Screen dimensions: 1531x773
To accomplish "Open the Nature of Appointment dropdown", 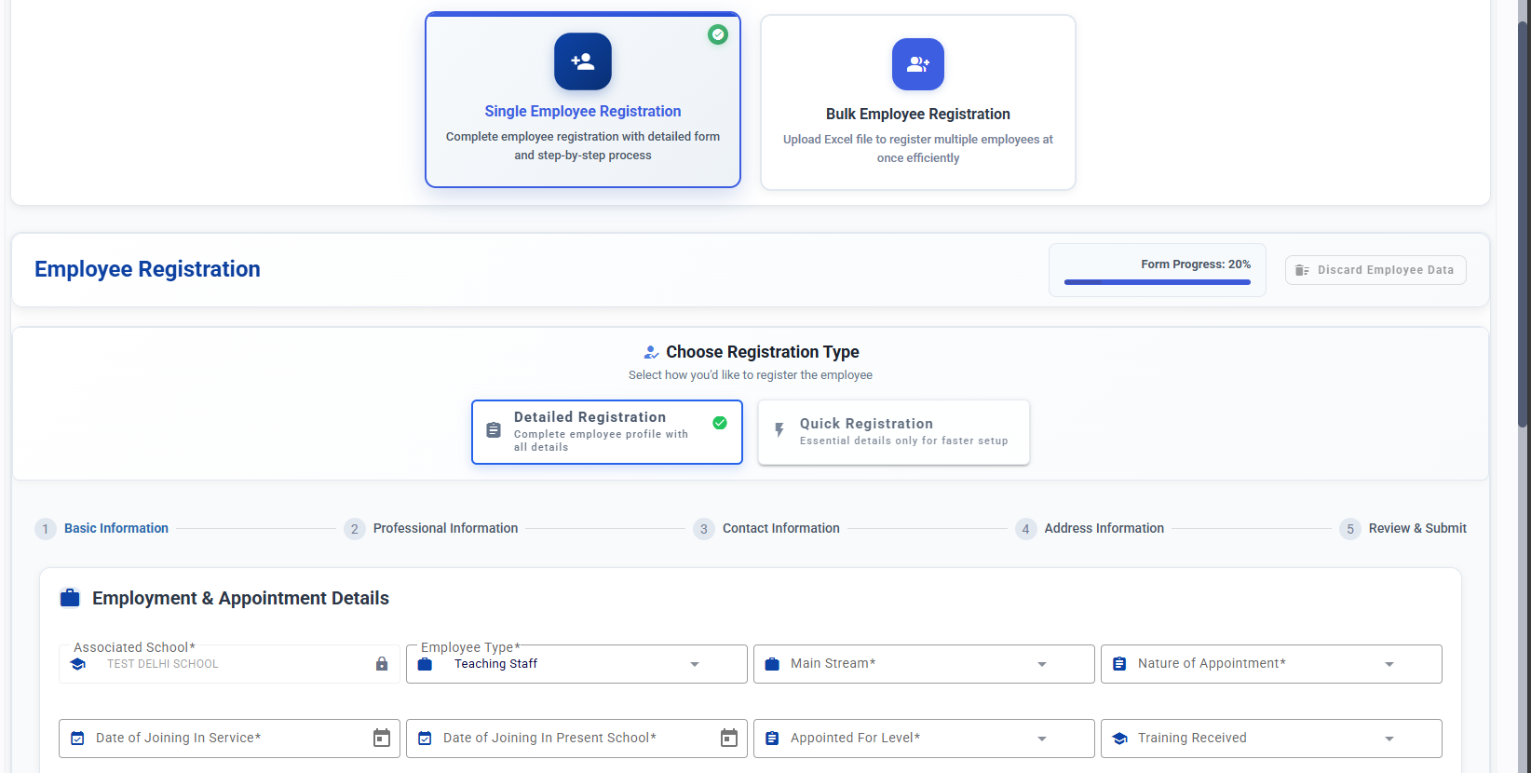I will [1271, 664].
